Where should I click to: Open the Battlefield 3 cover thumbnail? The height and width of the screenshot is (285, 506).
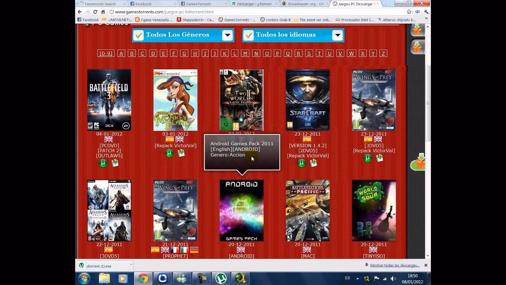tap(109, 100)
